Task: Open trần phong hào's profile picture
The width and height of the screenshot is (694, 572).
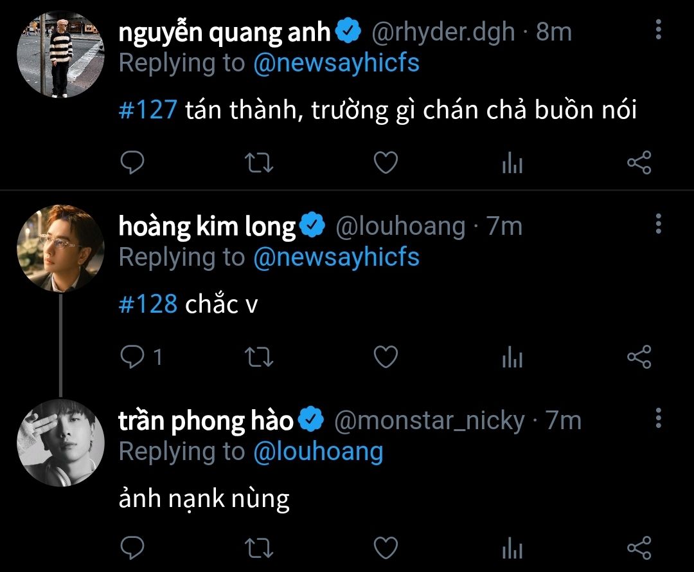Action: pyautogui.click(x=60, y=443)
